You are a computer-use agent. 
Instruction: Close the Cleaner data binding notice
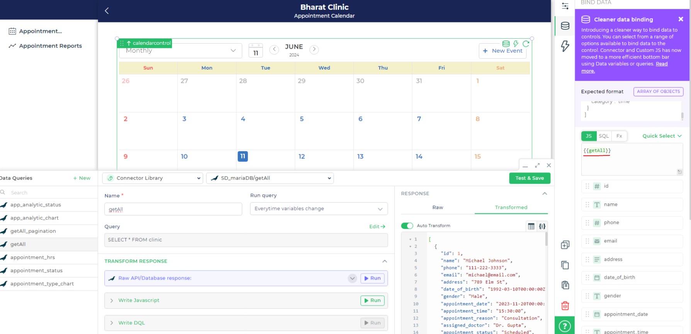pyautogui.click(x=681, y=19)
